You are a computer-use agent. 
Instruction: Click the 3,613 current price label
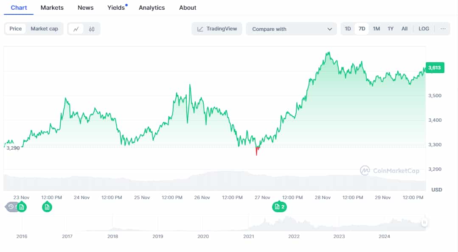pos(434,68)
